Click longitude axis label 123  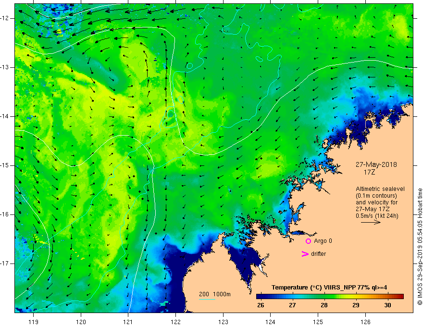[x=223, y=322]
